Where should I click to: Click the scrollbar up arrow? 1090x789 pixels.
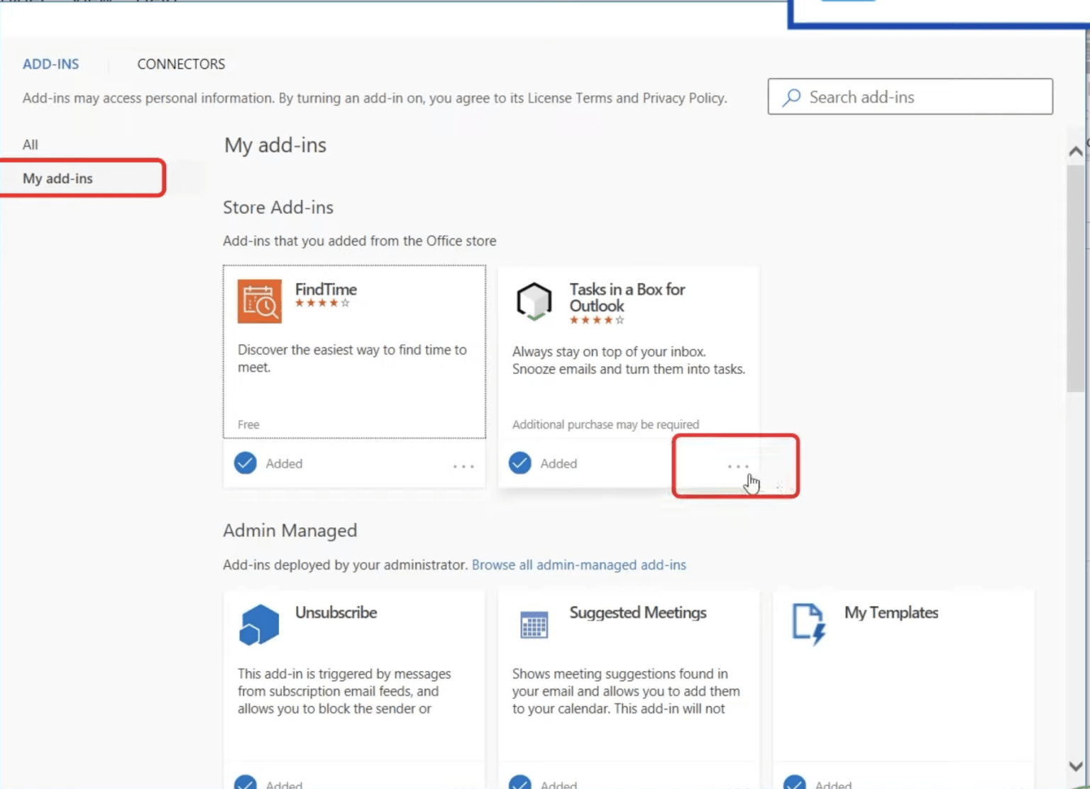[x=1076, y=150]
